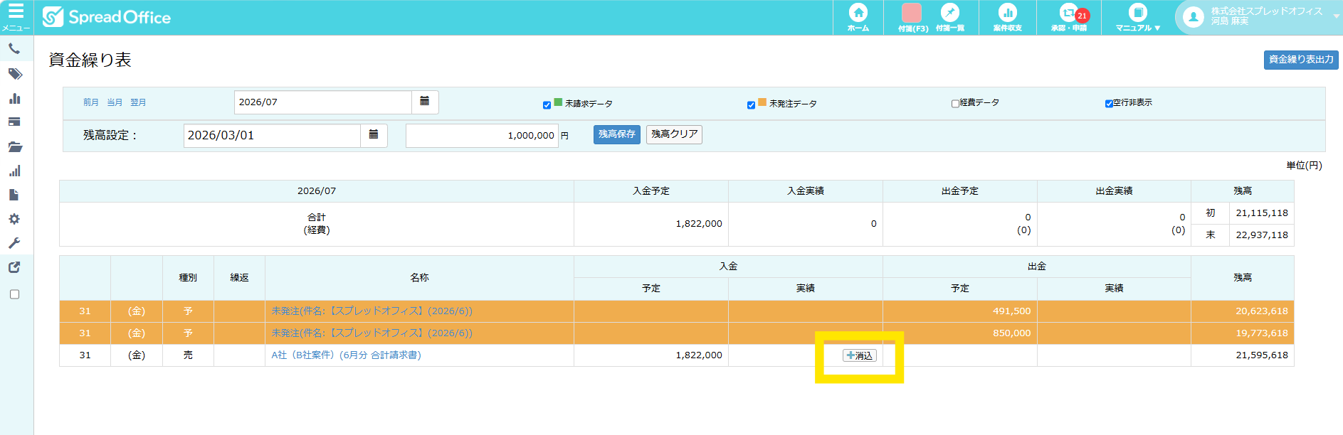Open A社 (B社案件) 6月分 合計請求書 link

[x=346, y=355]
